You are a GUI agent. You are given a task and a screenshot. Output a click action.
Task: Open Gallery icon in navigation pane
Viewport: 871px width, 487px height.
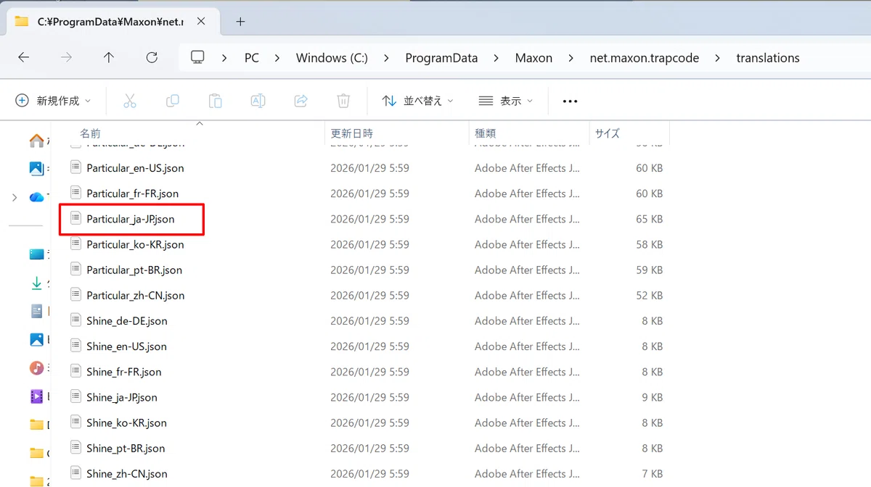pos(36,168)
